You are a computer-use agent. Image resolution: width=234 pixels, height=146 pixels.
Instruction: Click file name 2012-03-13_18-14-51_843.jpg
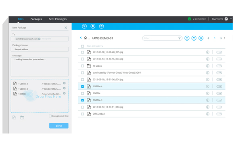pos(108,107)
